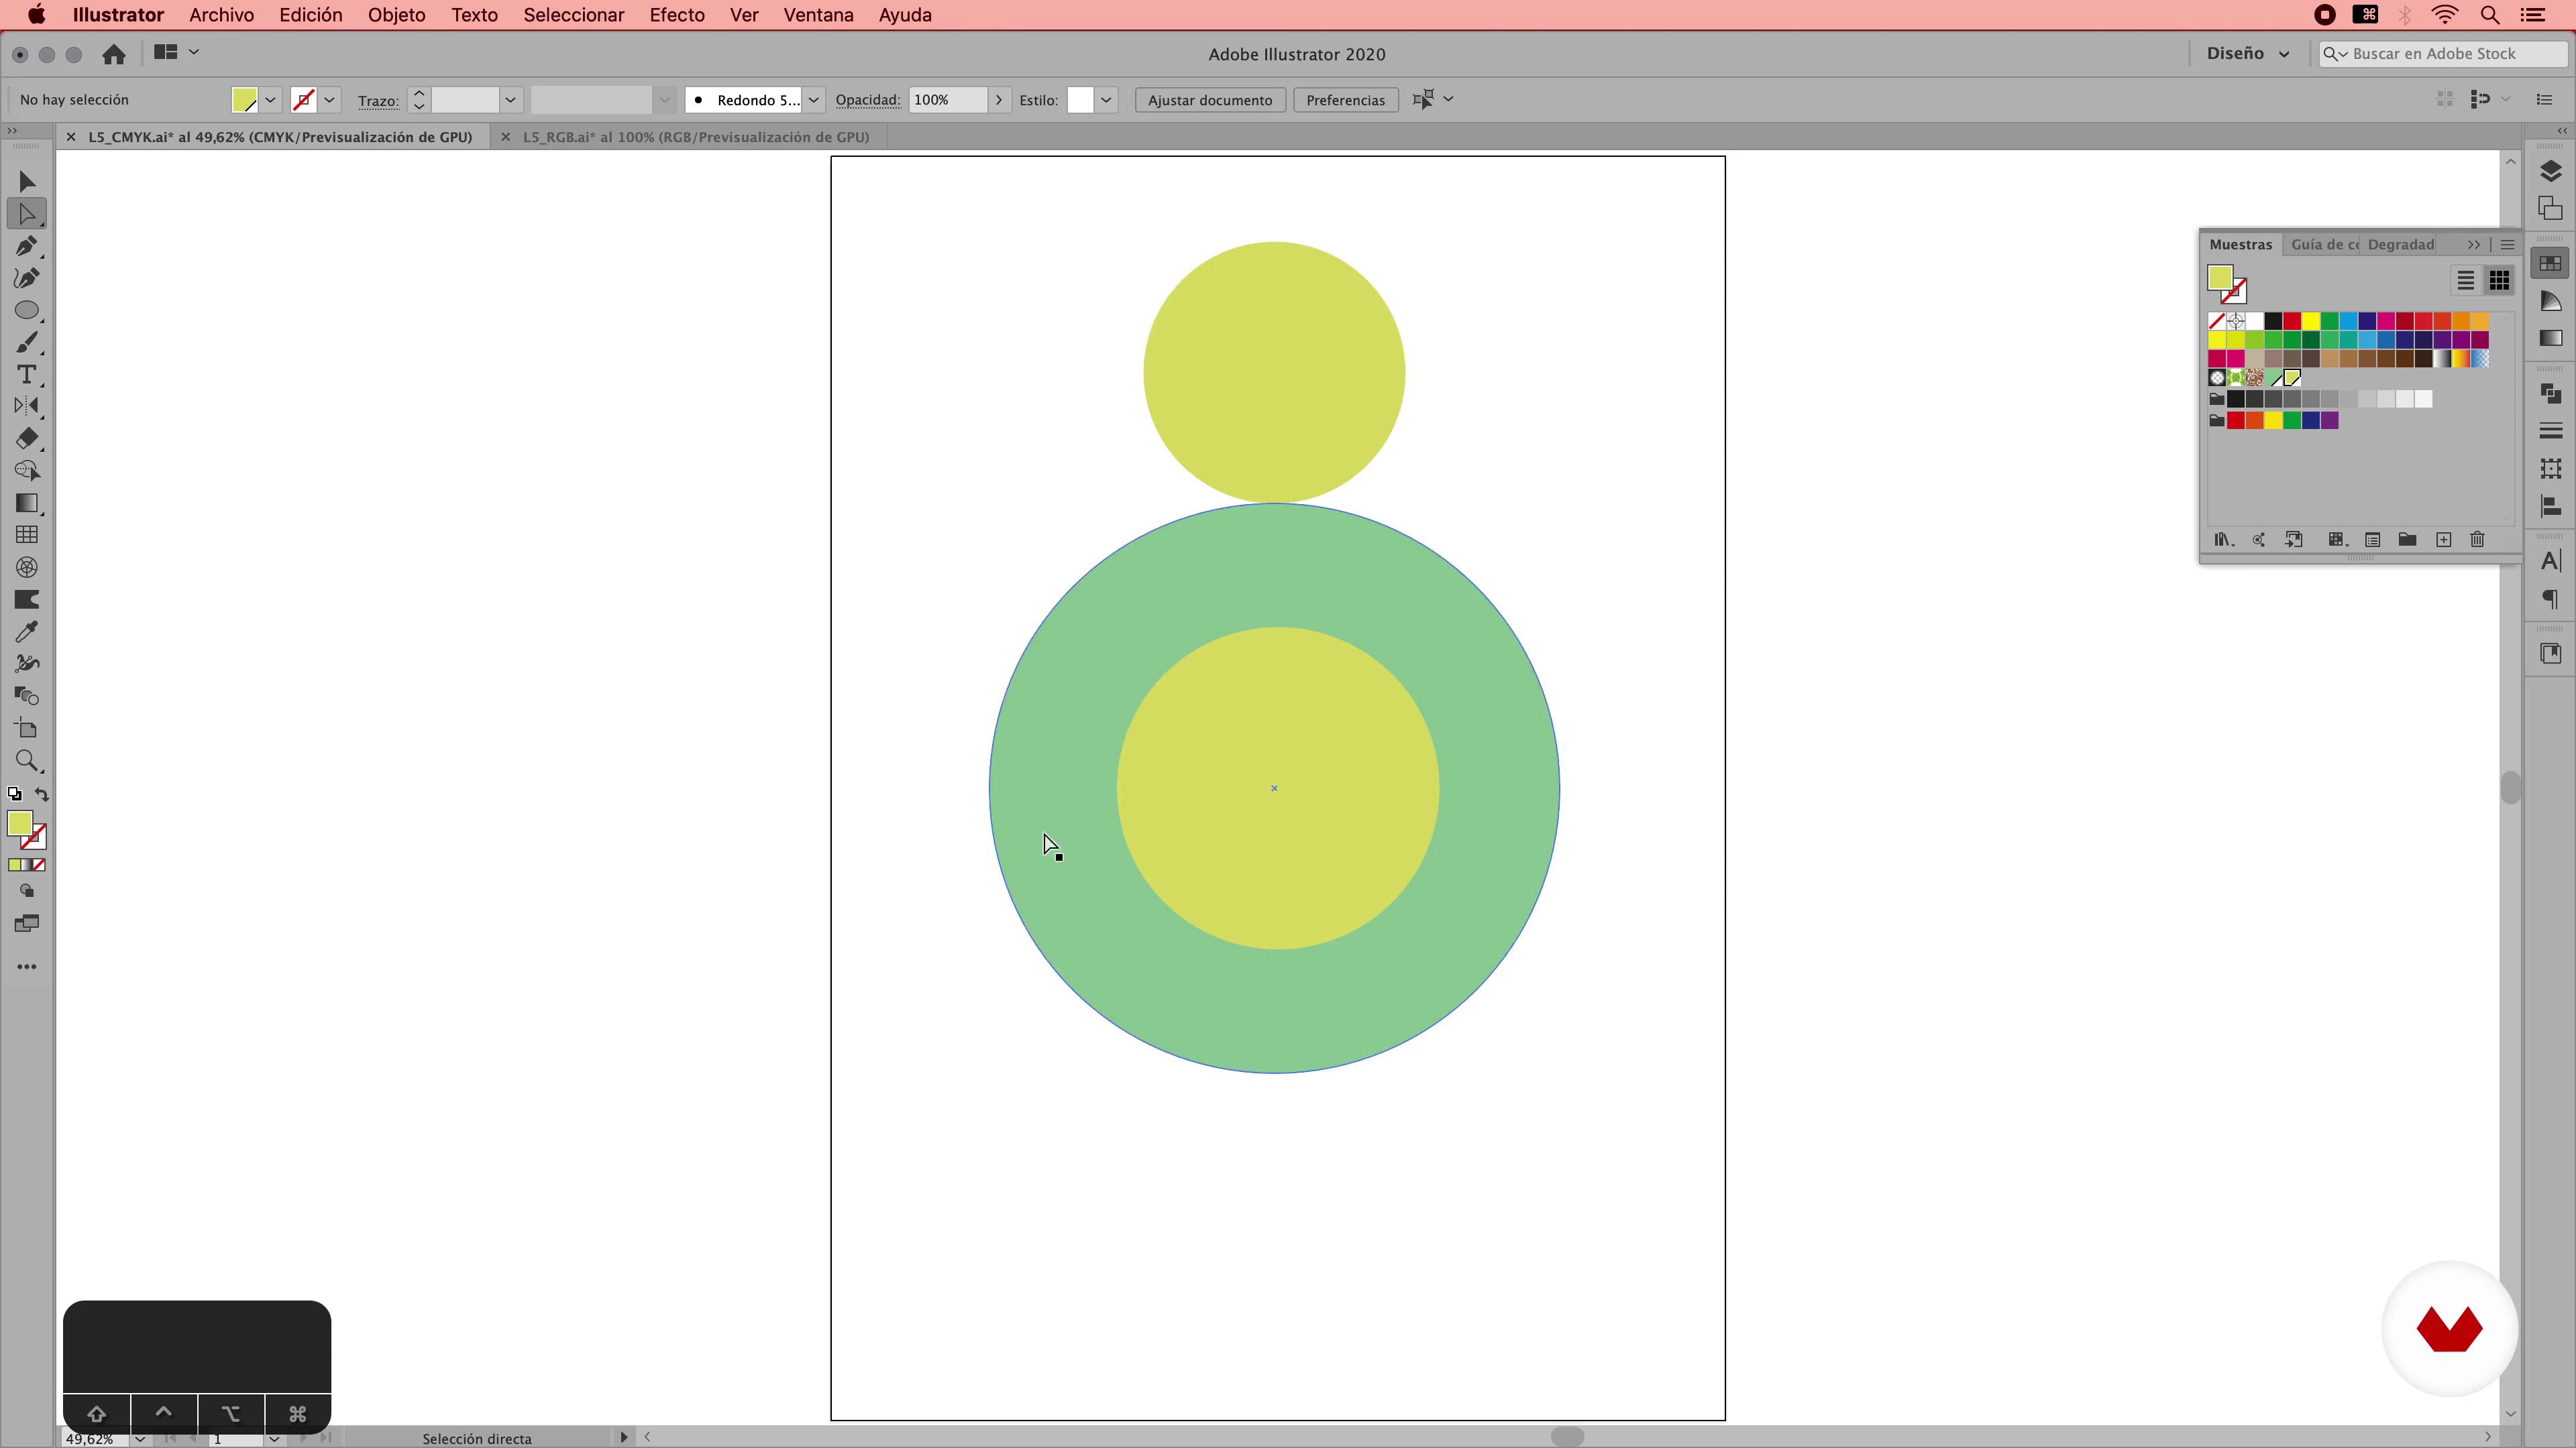This screenshot has height=1448, width=2576.
Task: Select the Ellipse tool
Action: (27, 310)
